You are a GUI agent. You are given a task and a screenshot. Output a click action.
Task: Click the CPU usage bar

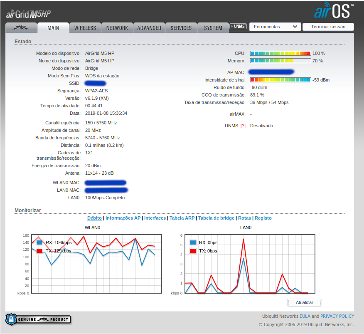click(x=280, y=53)
